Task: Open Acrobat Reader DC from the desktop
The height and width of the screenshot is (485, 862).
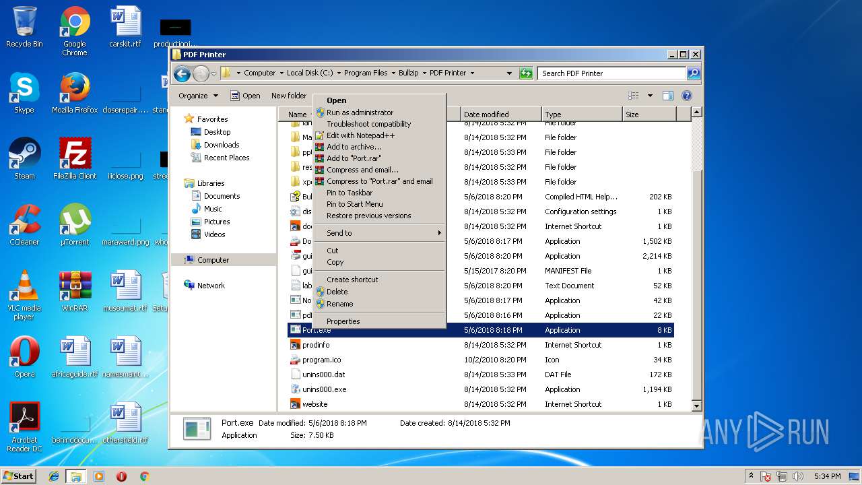Action: (x=24, y=427)
